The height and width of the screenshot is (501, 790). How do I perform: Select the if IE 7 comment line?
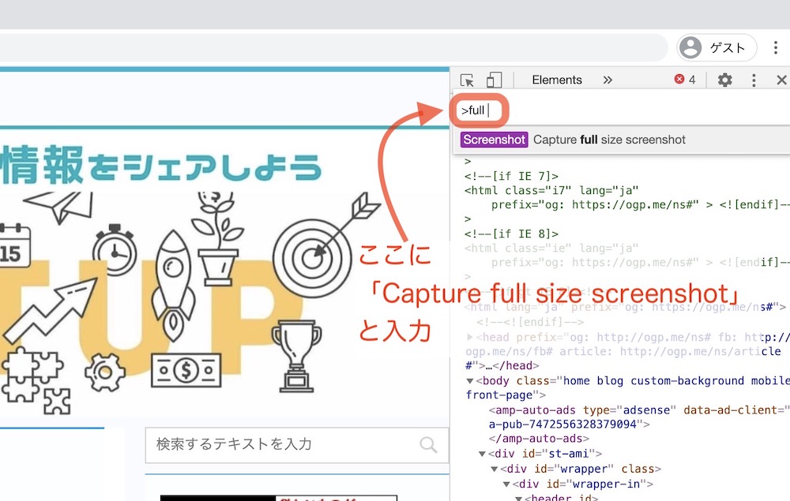[511, 176]
